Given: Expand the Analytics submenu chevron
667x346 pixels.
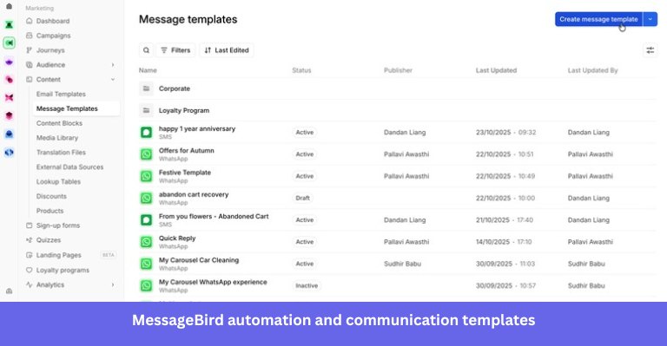Looking at the screenshot, I should (113, 285).
